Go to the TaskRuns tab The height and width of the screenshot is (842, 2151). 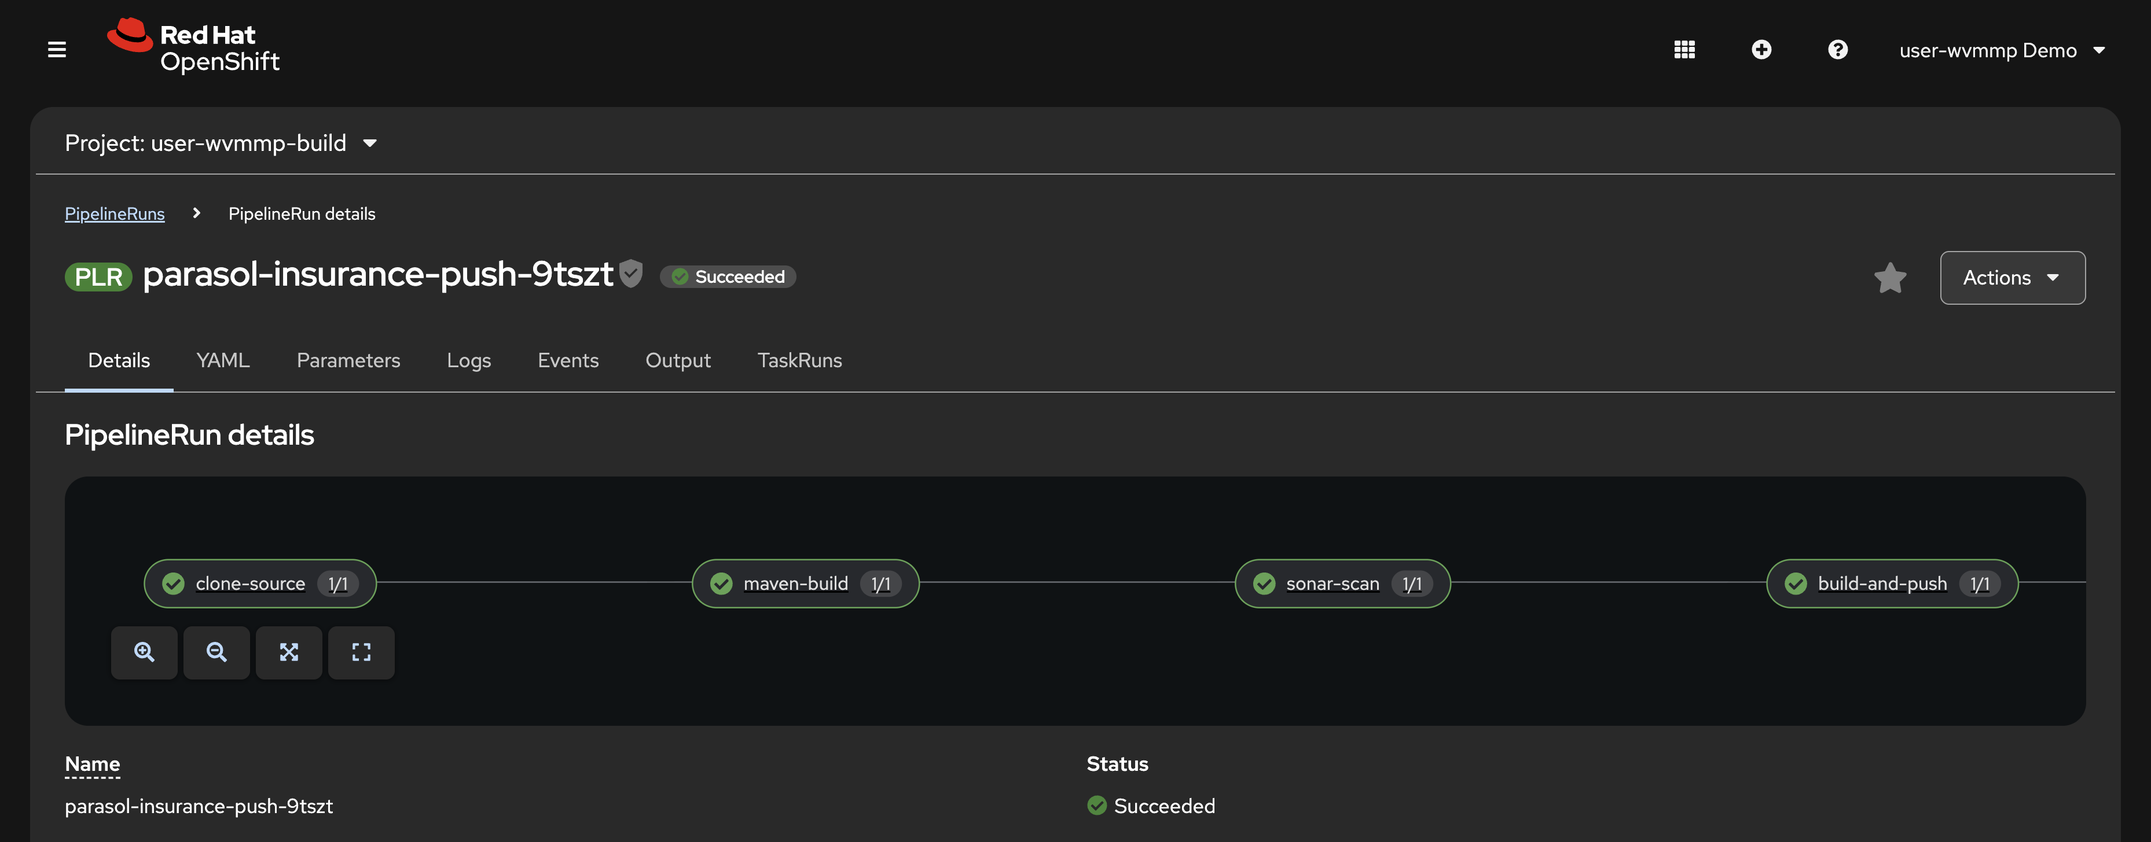coord(799,360)
